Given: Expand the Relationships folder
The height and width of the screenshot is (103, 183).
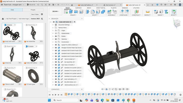Looking at the screenshot, I should click(x=53, y=33).
